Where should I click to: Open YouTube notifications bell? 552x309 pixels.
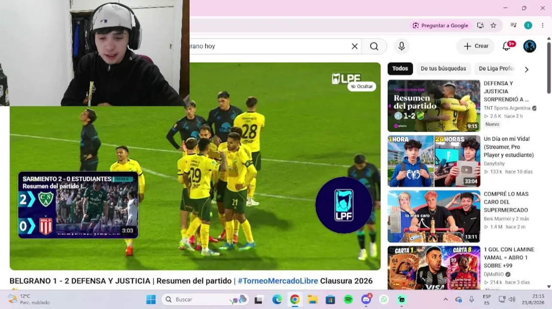pyautogui.click(x=507, y=46)
